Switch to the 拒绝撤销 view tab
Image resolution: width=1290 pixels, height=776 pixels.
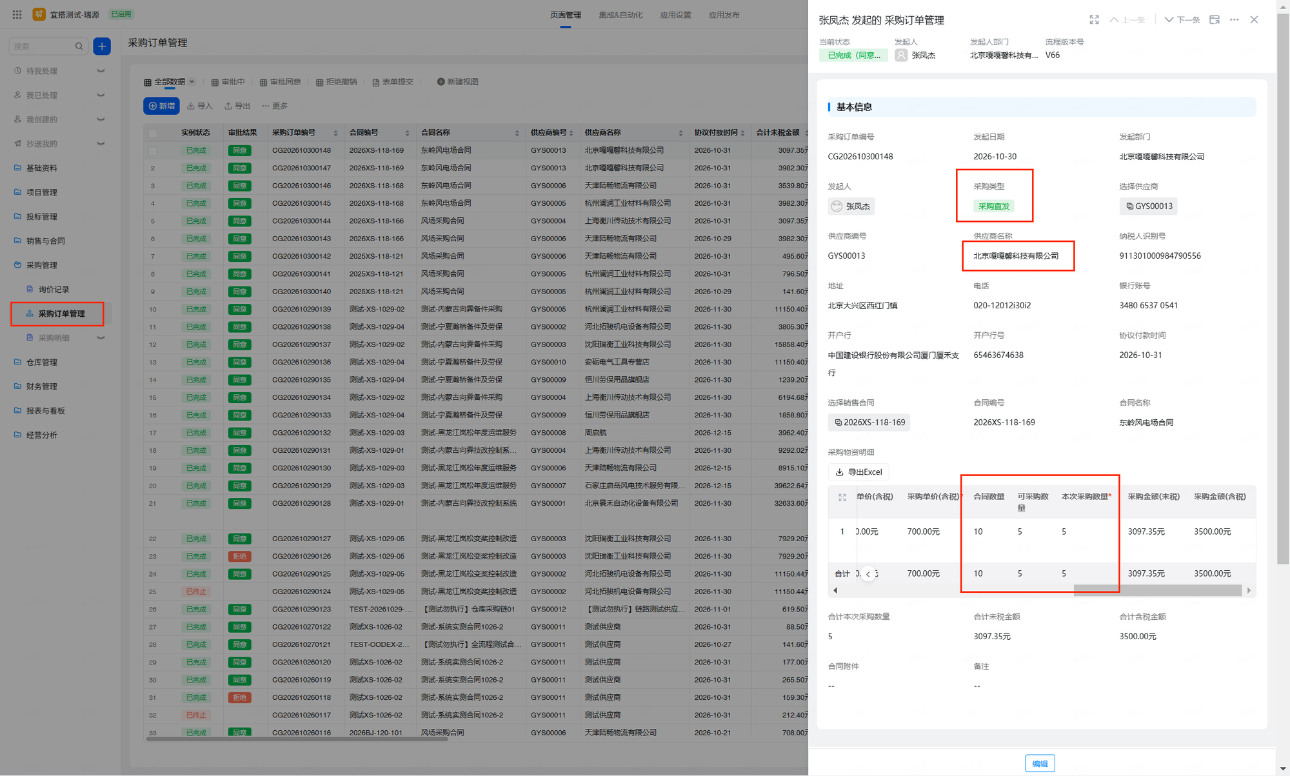coord(336,82)
